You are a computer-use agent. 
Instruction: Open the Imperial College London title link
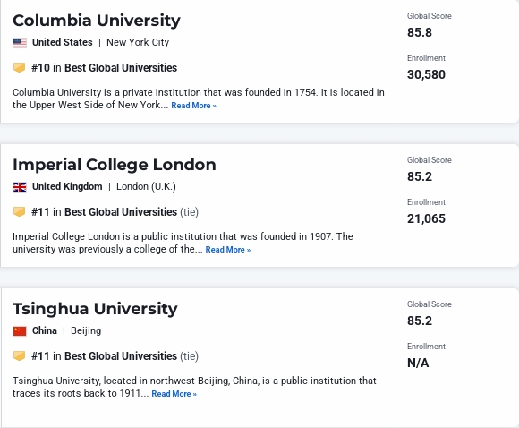[115, 165]
